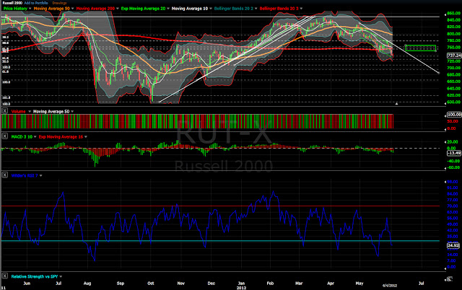
Task: Click the blue RSI scale arrow beside 0.00
Action: click(x=445, y=268)
